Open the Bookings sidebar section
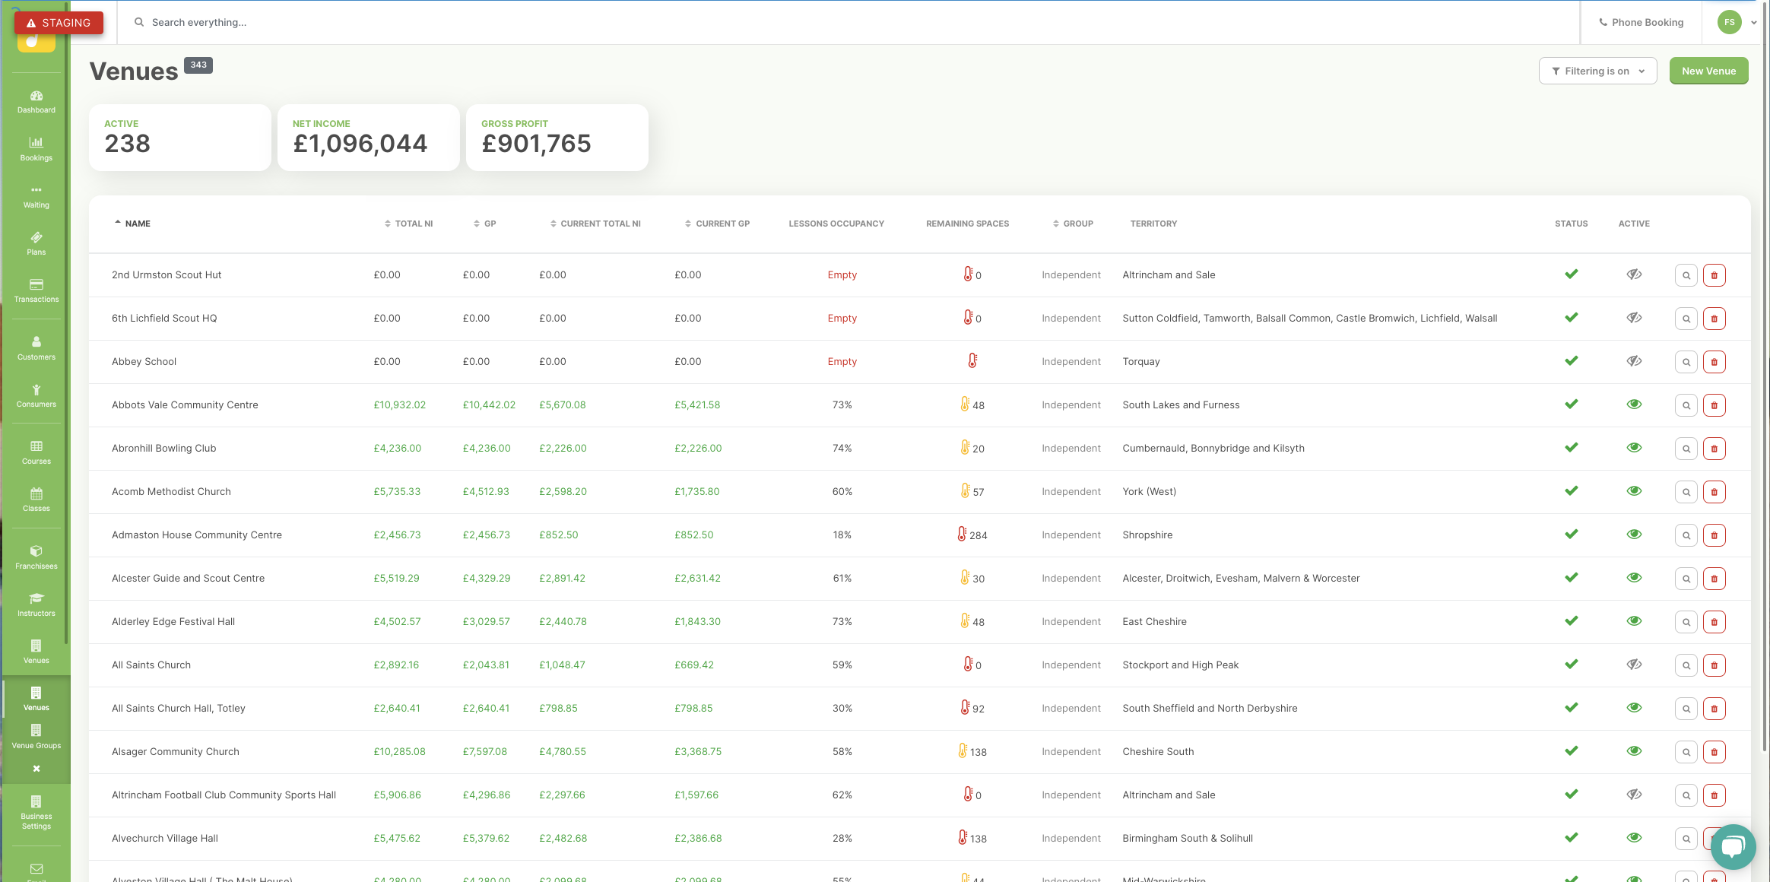 pos(36,149)
